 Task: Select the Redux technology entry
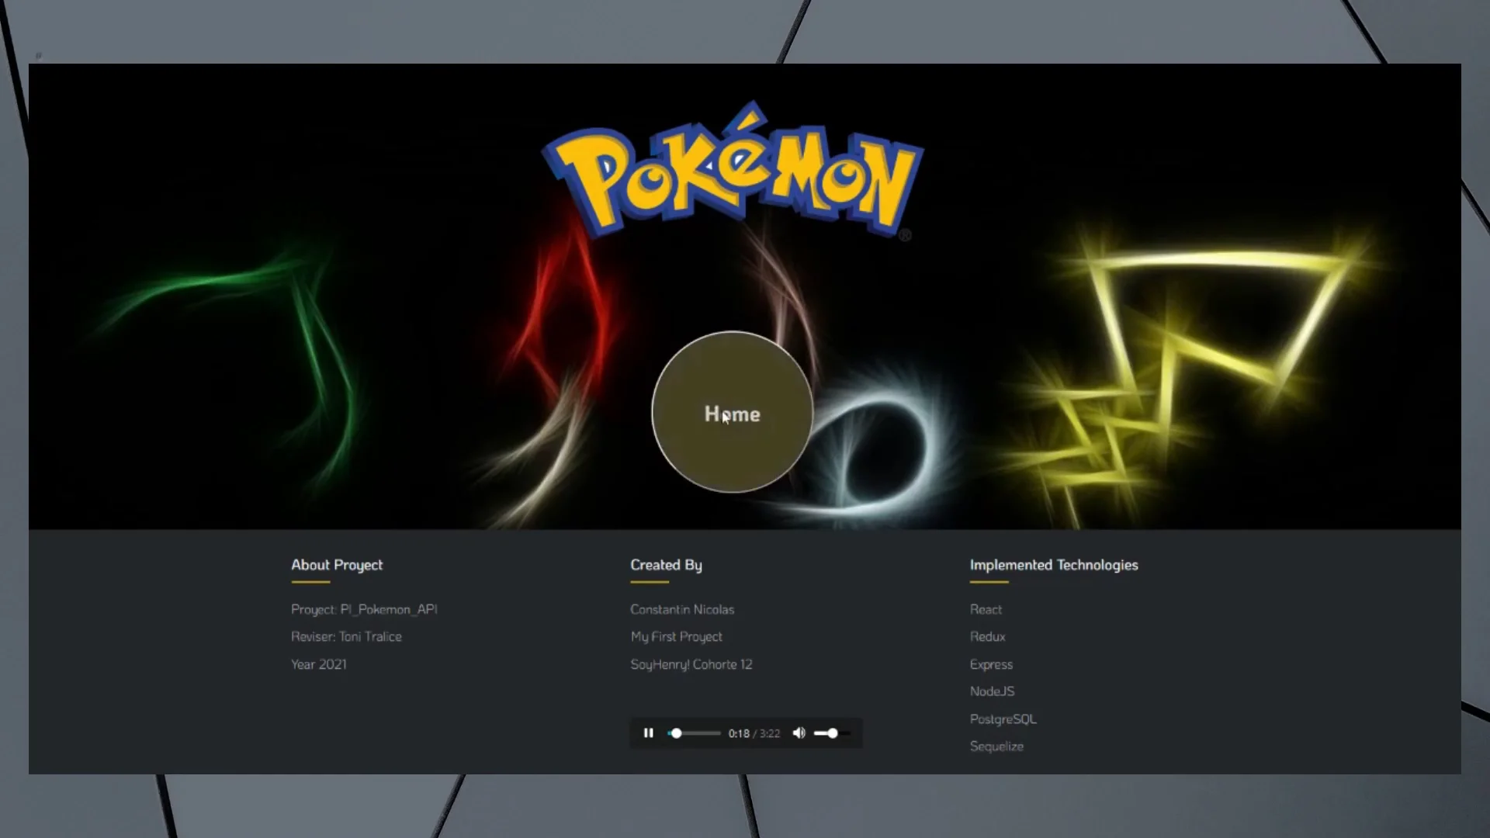pos(987,636)
